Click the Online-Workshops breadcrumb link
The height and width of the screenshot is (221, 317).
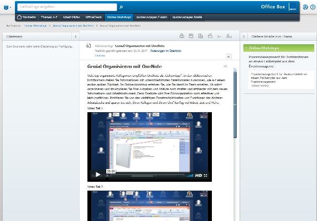(x=35, y=25)
